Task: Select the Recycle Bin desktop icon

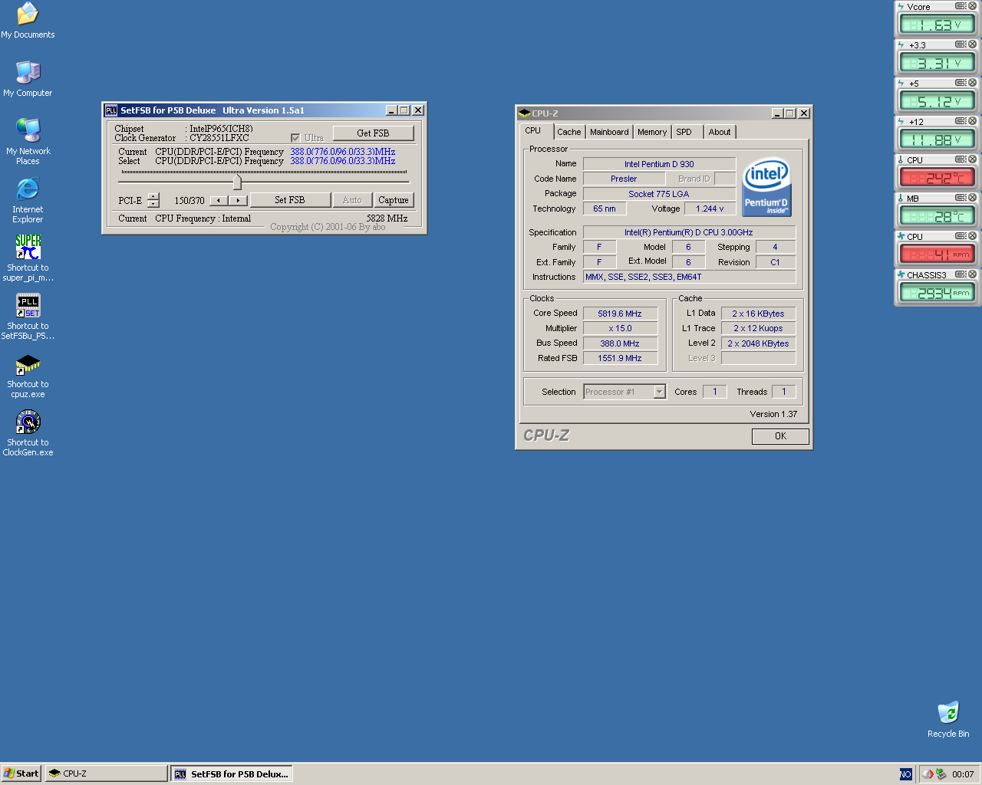Action: pyautogui.click(x=948, y=719)
